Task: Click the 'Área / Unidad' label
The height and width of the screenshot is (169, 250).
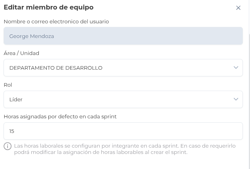Action: coord(21,53)
